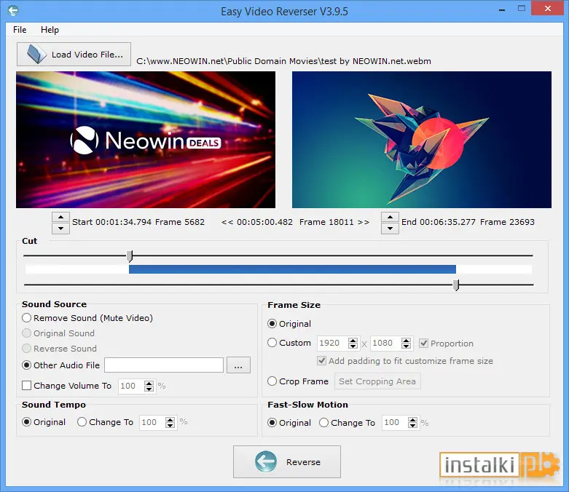This screenshot has width=569, height=492.
Task: Enable the Change Volume To checkbox
Action: tap(26, 386)
